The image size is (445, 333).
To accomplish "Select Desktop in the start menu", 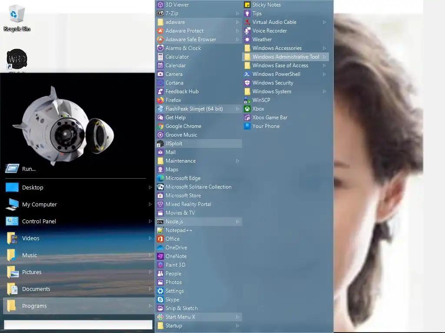I will tap(79, 187).
